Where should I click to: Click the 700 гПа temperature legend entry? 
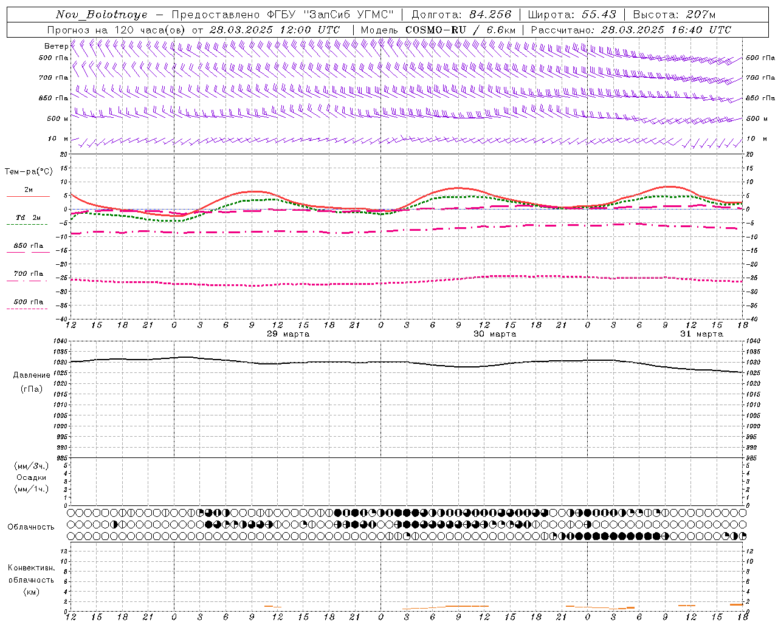28,274
